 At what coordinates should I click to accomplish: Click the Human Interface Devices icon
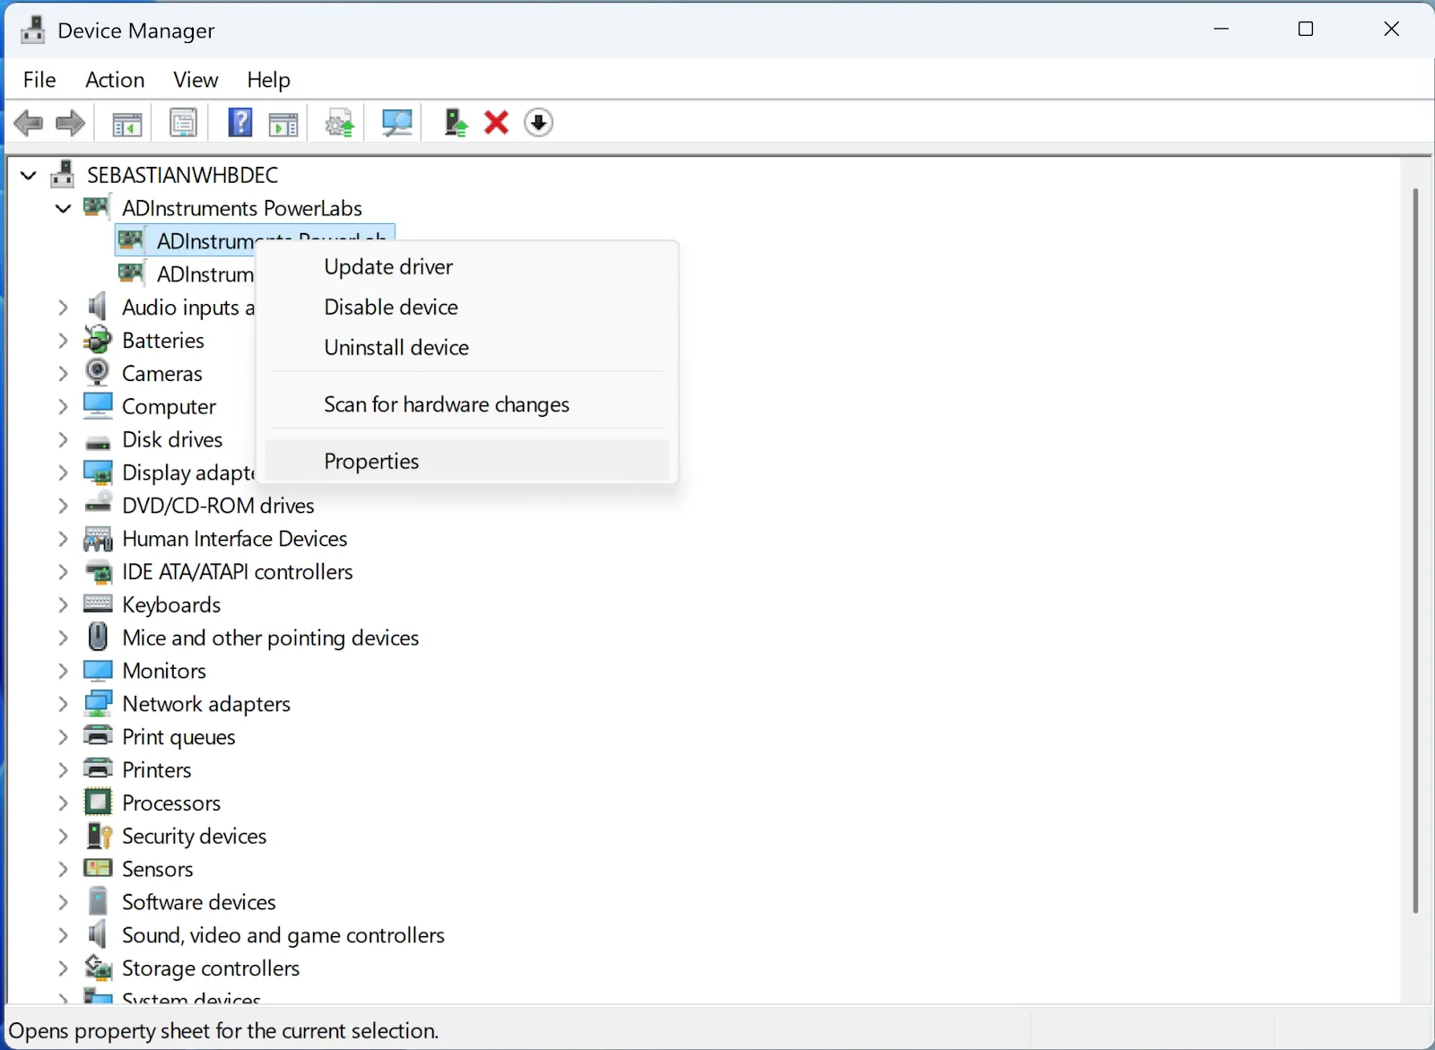(98, 538)
